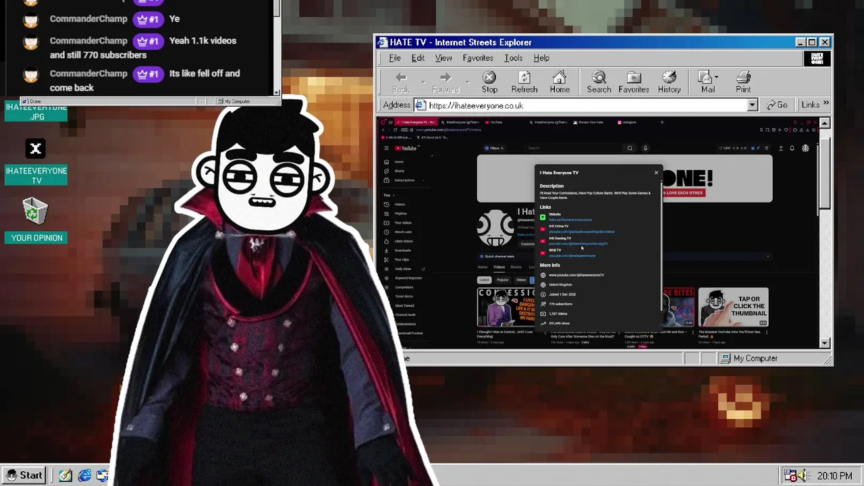
Task: Click the Print toolbar button
Action: pyautogui.click(x=743, y=82)
